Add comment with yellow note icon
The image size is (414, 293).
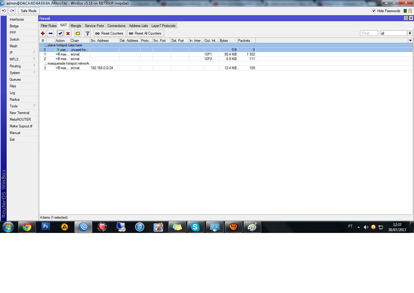click(x=78, y=33)
